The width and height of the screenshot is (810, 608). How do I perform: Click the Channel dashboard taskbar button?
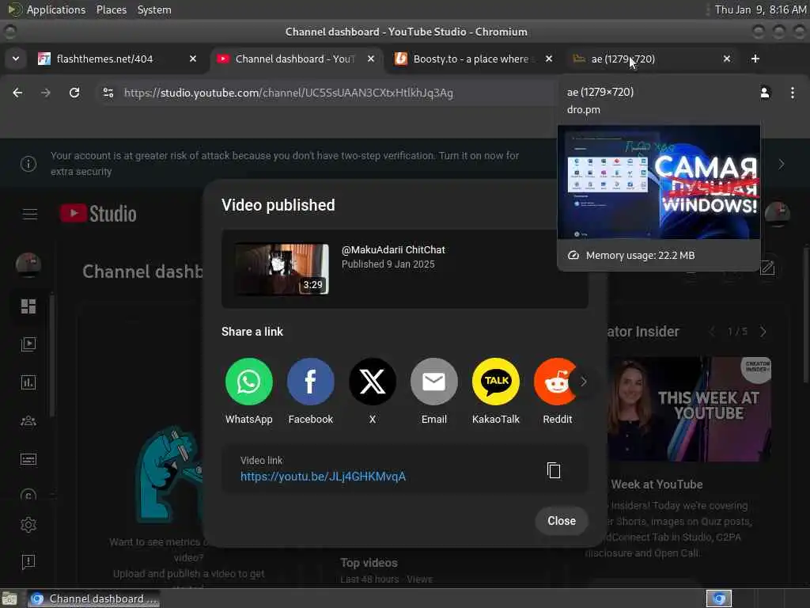94,598
